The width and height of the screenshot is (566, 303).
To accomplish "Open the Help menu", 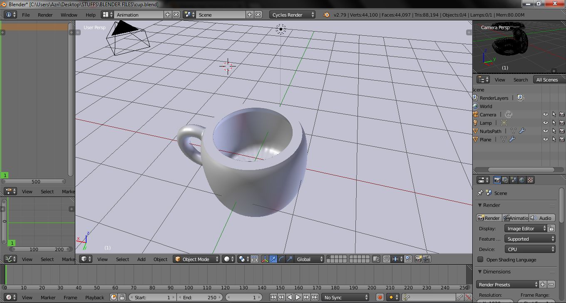I will point(90,15).
